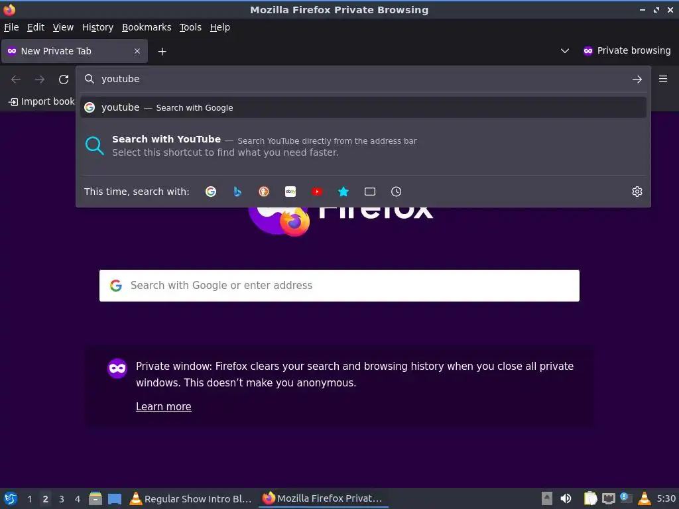This screenshot has height=509, width=679.
Task: Expand the list all tabs chevron
Action: point(565,50)
